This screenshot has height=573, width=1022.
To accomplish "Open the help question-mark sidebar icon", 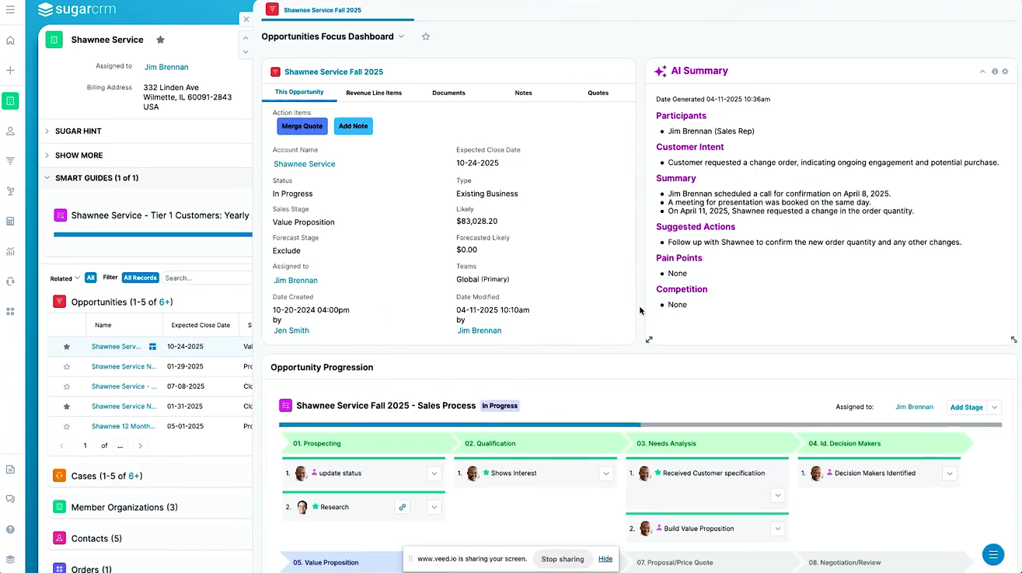I will (x=10, y=529).
